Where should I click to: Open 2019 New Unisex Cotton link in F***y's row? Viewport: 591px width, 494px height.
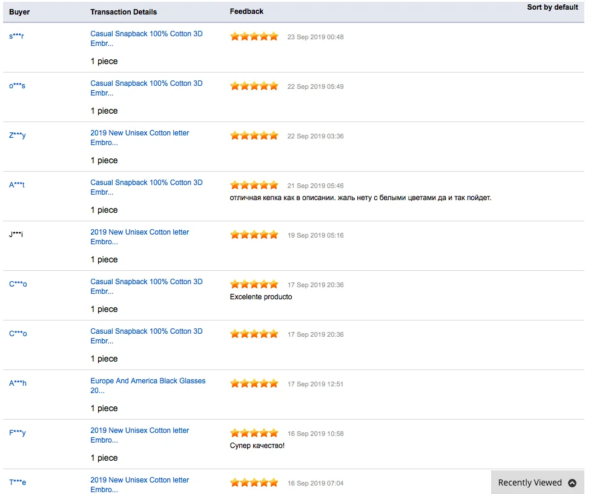click(139, 435)
